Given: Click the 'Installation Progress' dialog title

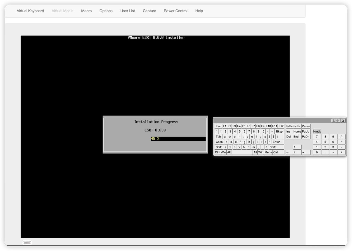Looking at the screenshot, I should click(156, 122).
